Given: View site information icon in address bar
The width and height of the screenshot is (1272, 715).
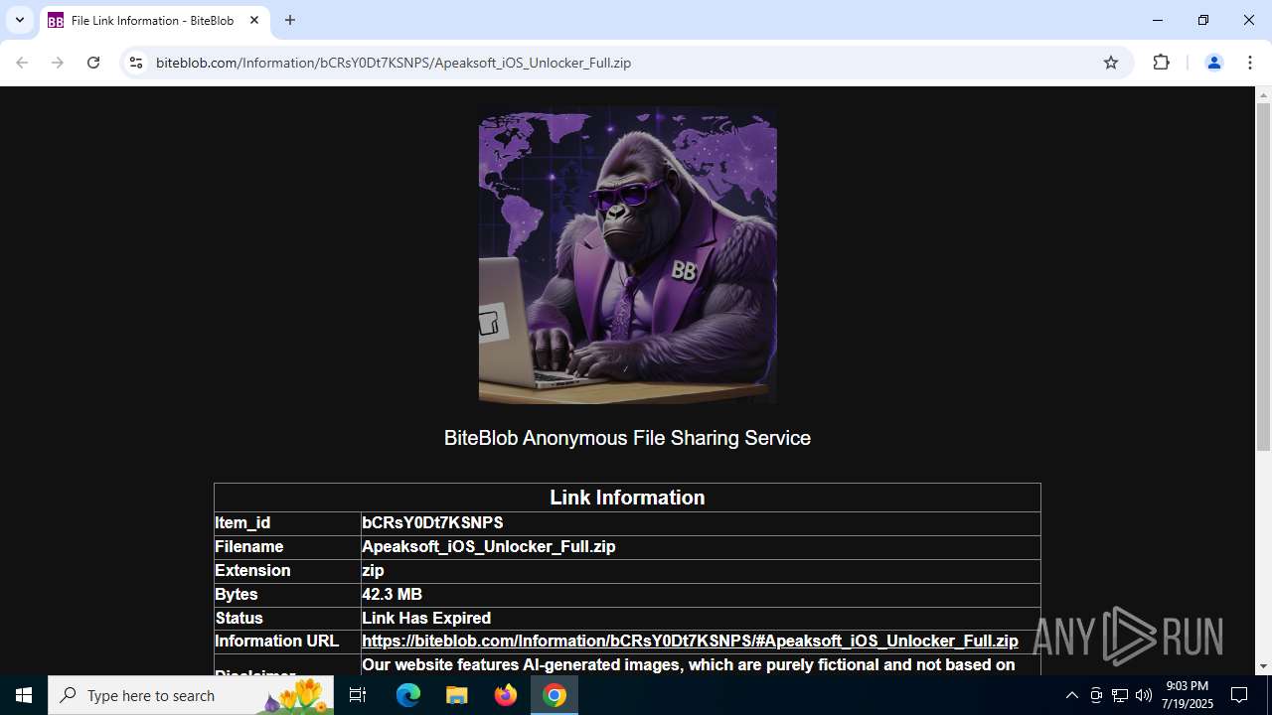Looking at the screenshot, I should click(x=136, y=63).
